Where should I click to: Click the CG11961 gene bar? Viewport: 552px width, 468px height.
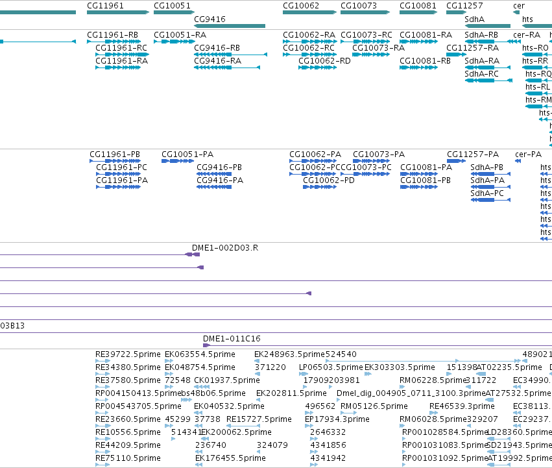click(118, 12)
